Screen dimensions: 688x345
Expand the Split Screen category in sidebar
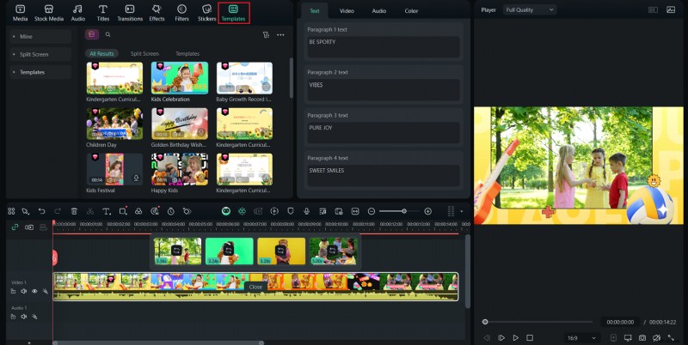point(40,54)
